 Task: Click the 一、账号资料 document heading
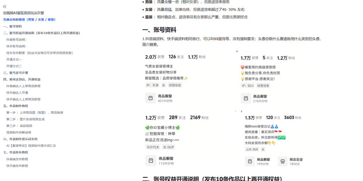pos(159,30)
